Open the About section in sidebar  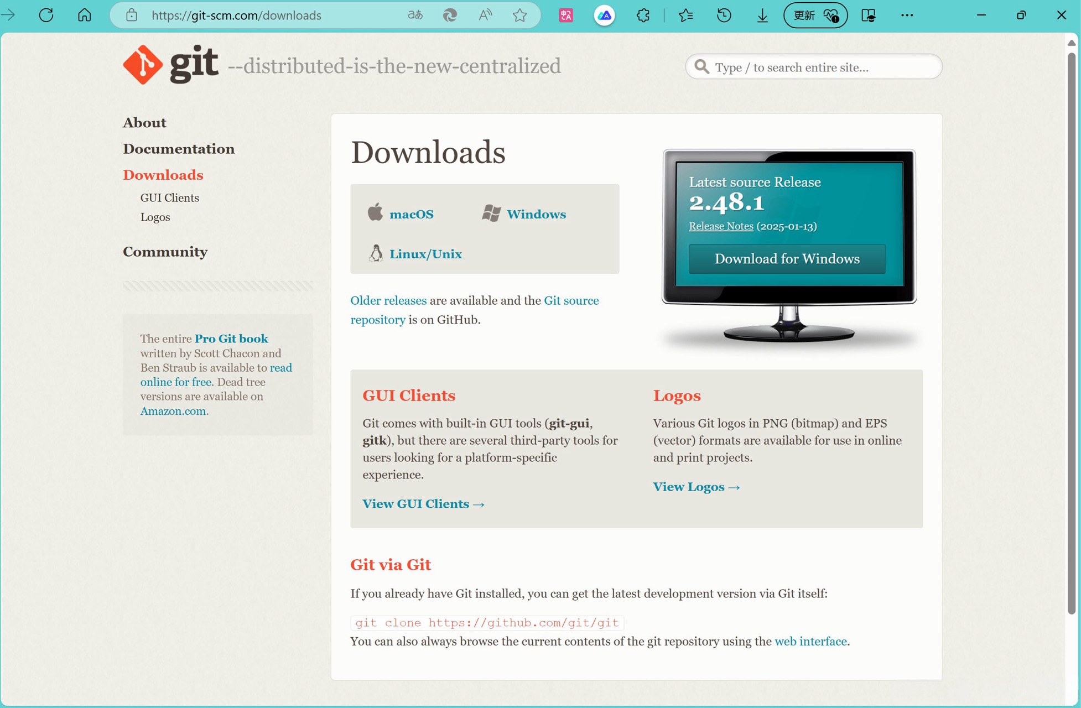[144, 122]
